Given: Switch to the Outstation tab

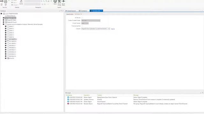Looking at the screenshot, I should coord(83,11).
